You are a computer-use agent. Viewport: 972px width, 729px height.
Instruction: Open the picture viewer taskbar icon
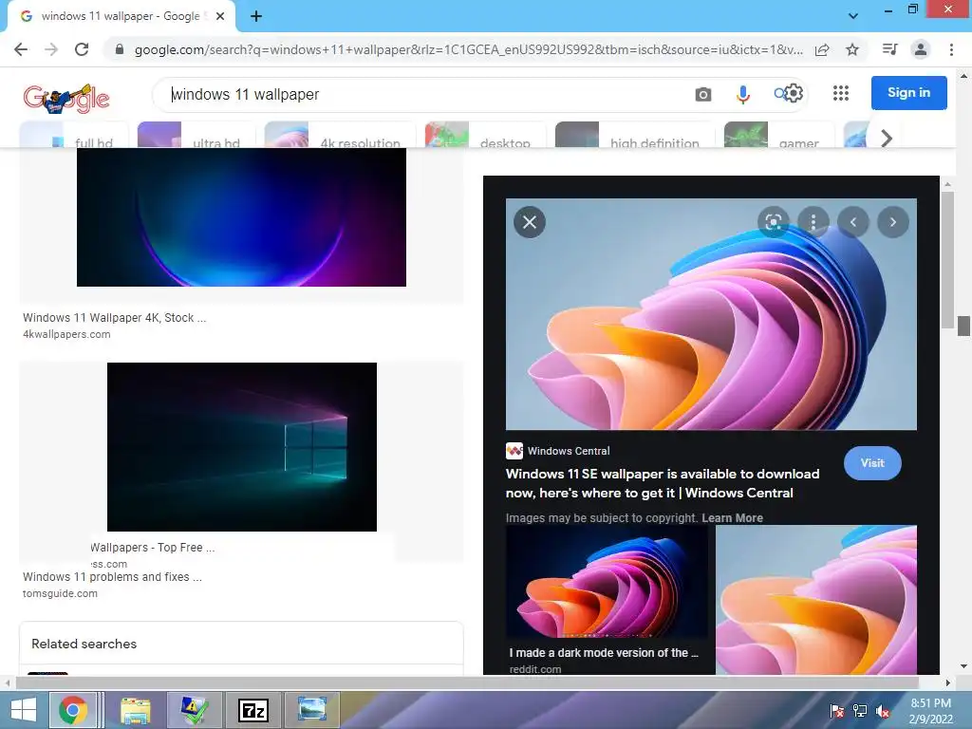pyautogui.click(x=311, y=710)
